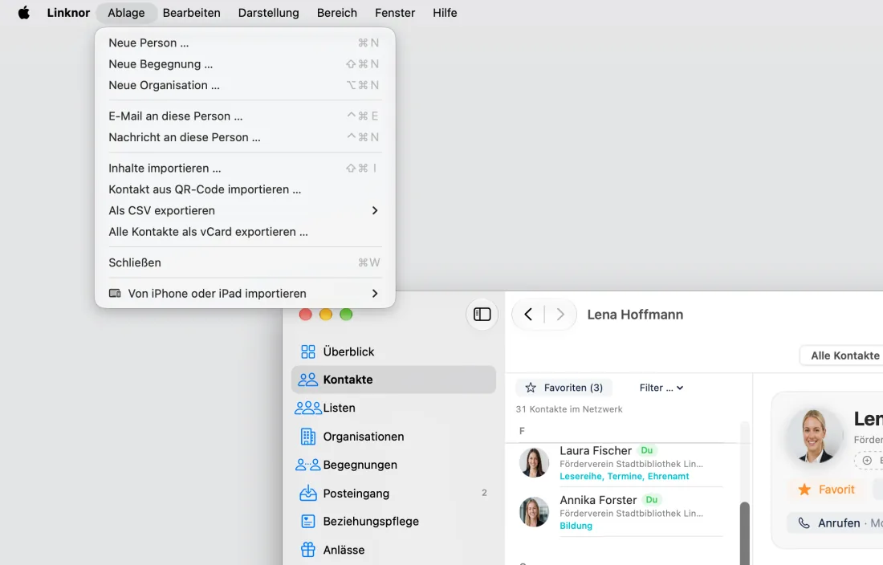This screenshot has width=883, height=565.
Task: Choose Neue Person from Ablage menu
Action: [x=245, y=43]
